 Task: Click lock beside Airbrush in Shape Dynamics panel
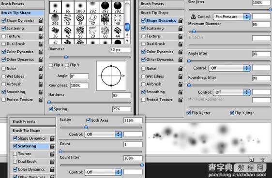click(x=181, y=84)
